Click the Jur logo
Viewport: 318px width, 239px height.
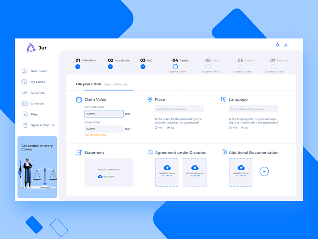pyautogui.click(x=37, y=48)
